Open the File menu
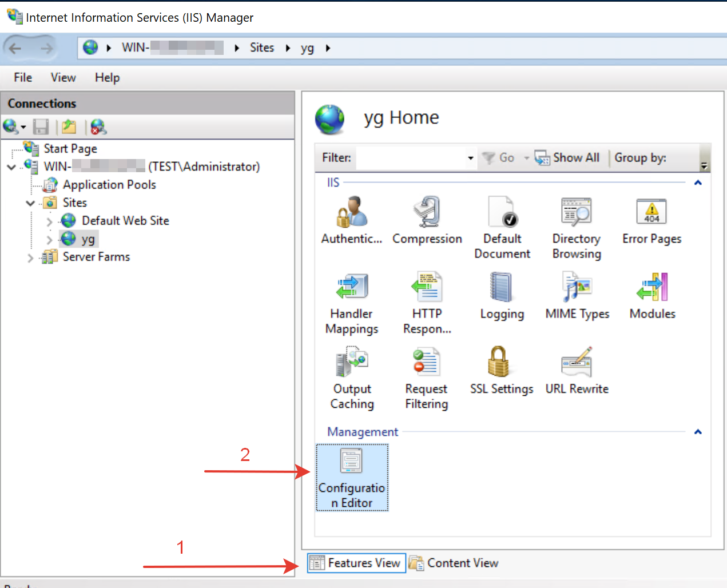Screen dimensions: 727x588 23,78
